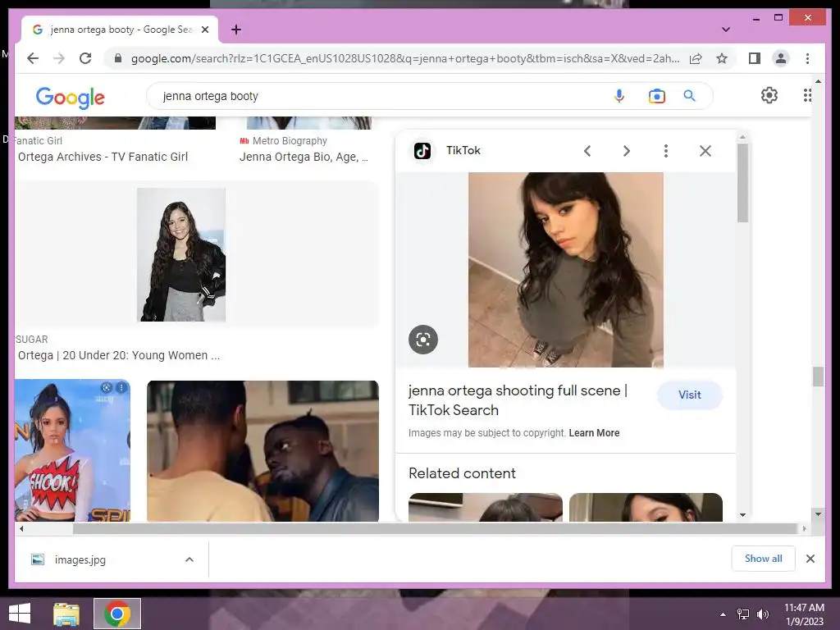Submit search with magnifier icon
840x630 pixels.
coord(689,96)
